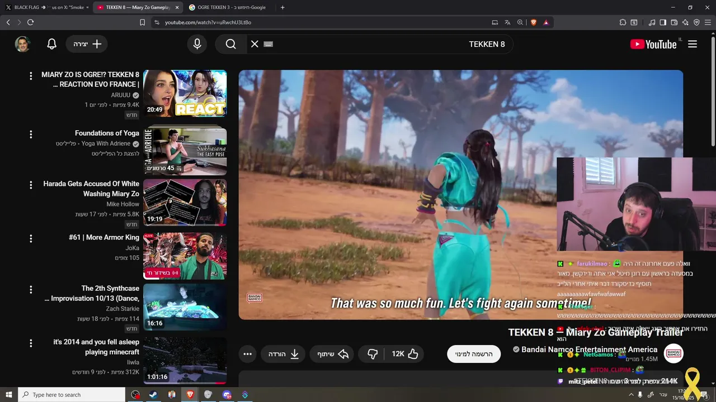Open Harada Gets Accused video thumbnail
The height and width of the screenshot is (402, 716).
coord(185,202)
